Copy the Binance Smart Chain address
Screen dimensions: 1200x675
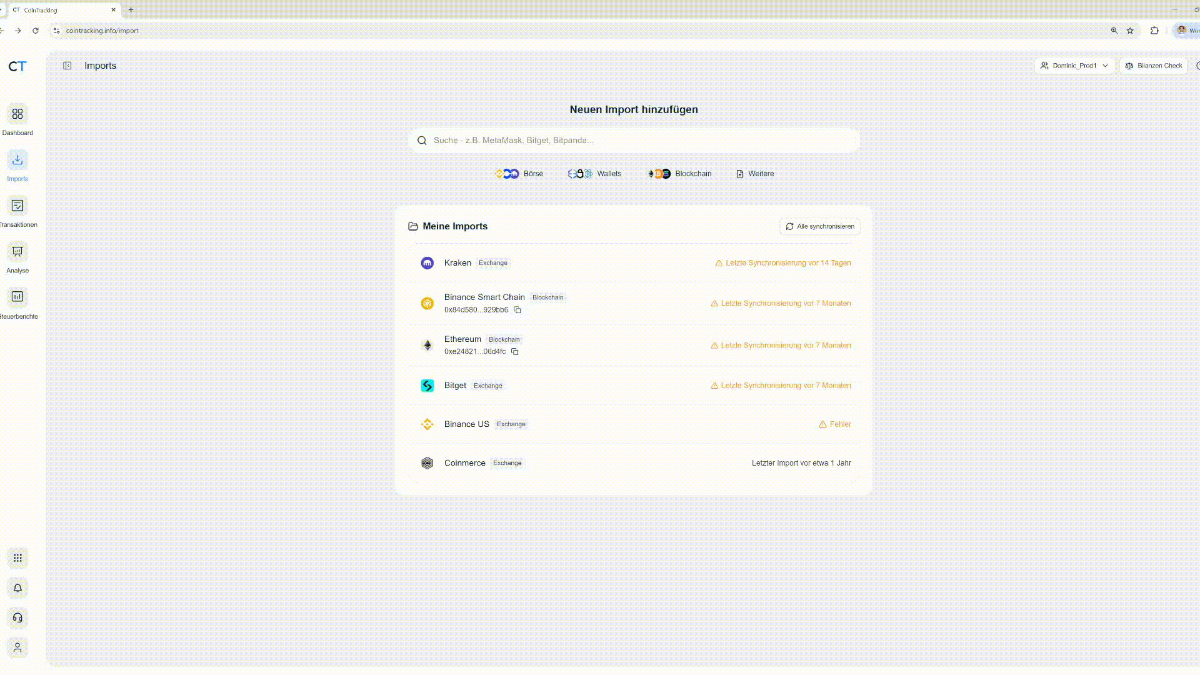[517, 310]
